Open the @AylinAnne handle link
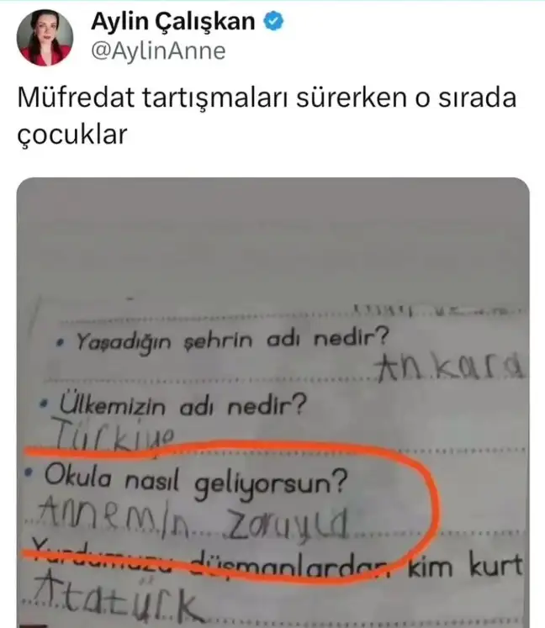 (x=159, y=51)
